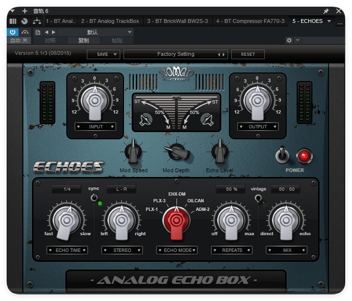352x301 pixels.
Task: Flip the POWER toggle switch
Action: (282, 155)
